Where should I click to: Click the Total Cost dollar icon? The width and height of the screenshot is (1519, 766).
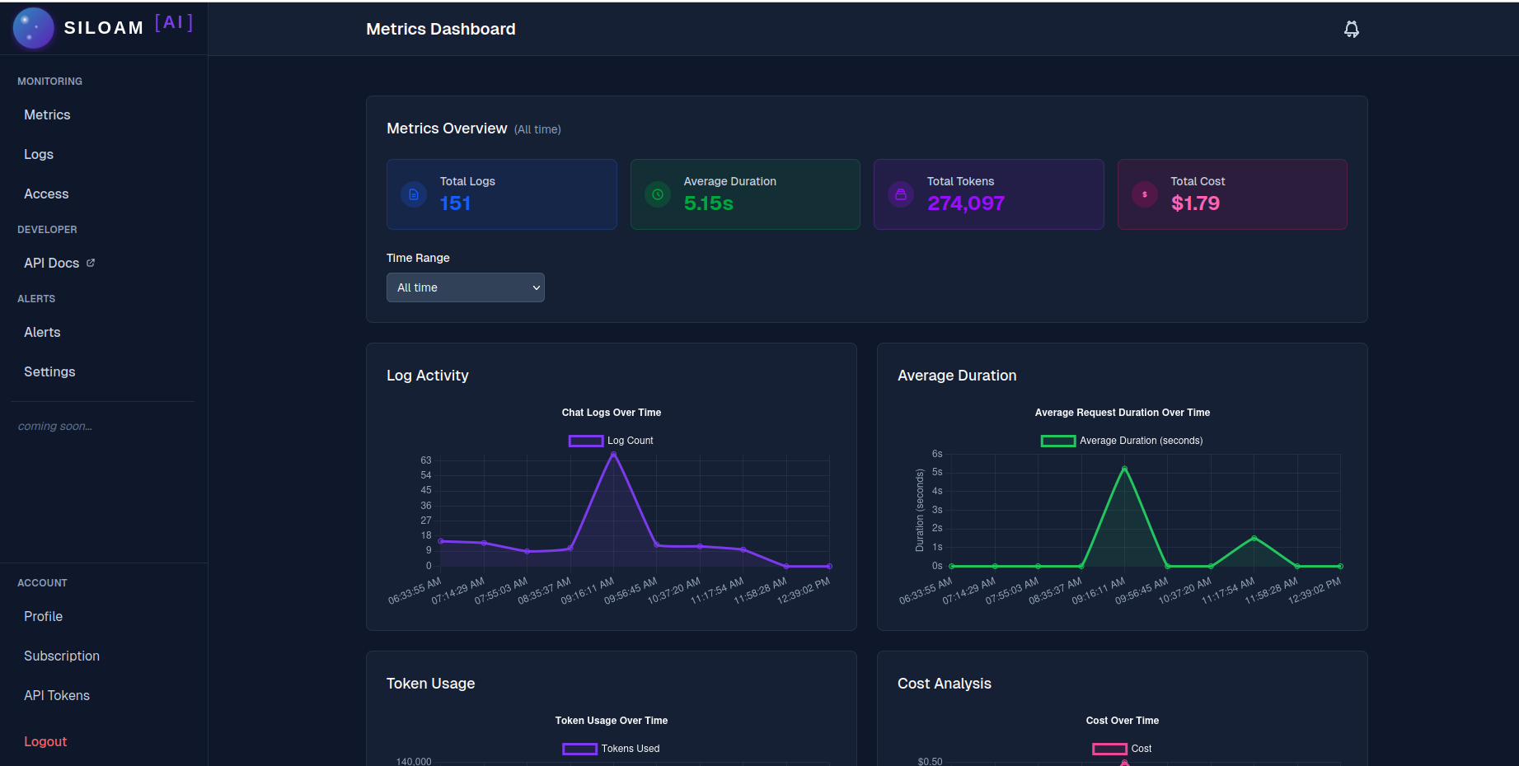[1145, 194]
